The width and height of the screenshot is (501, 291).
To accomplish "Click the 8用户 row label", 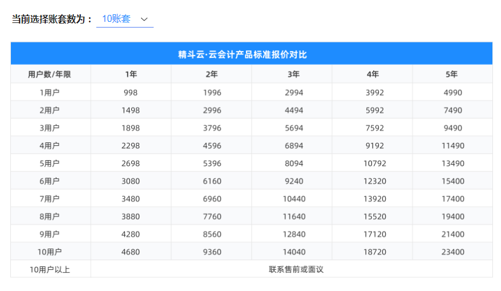I will pos(49,216).
